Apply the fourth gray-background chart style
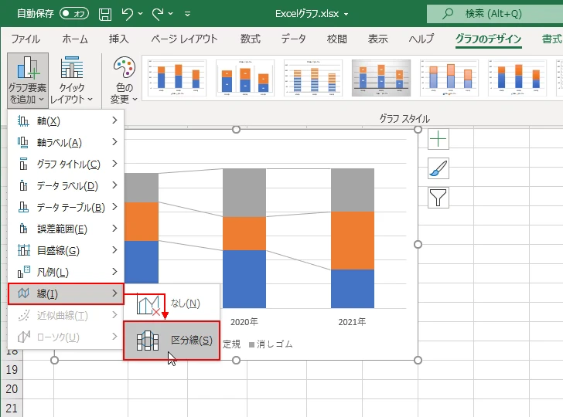The height and width of the screenshot is (417, 563). pos(381,78)
